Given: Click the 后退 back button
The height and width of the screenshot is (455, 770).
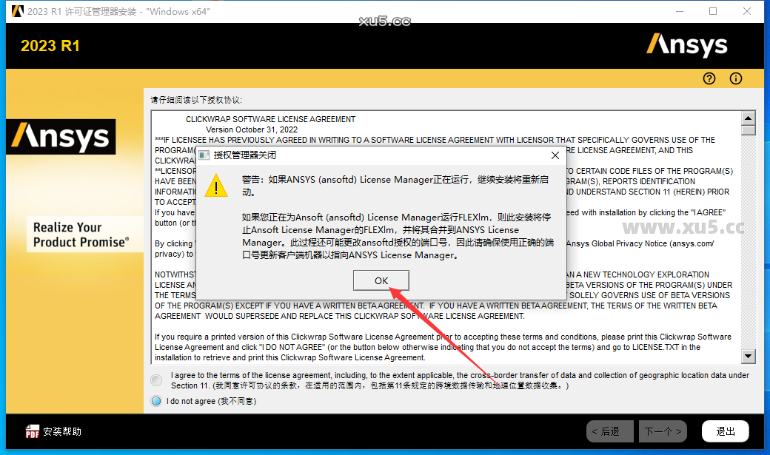Looking at the screenshot, I should [609, 431].
